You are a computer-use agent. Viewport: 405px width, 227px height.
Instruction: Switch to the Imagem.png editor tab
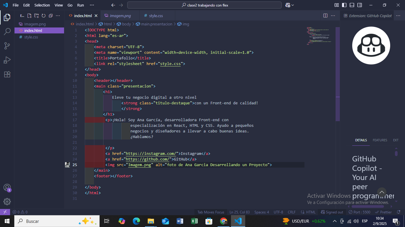pyautogui.click(x=120, y=16)
